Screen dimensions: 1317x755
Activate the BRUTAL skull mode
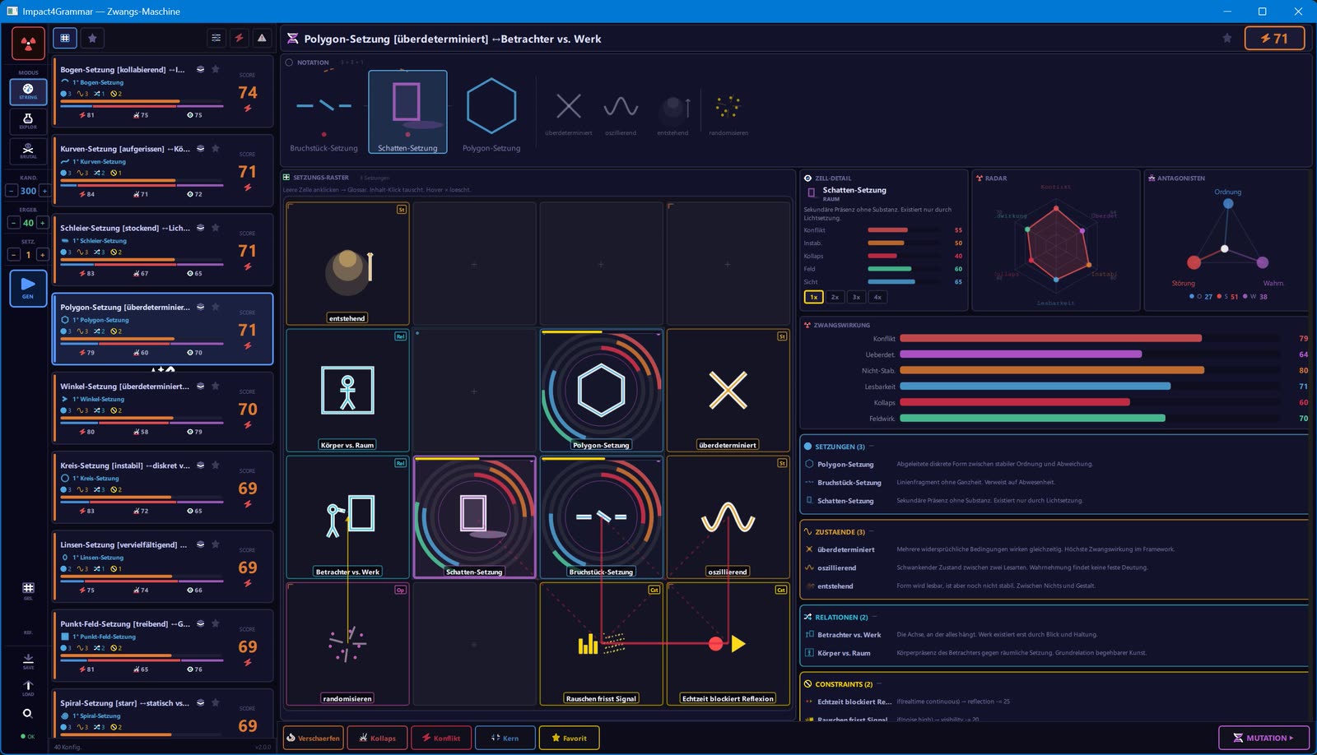pos(28,151)
